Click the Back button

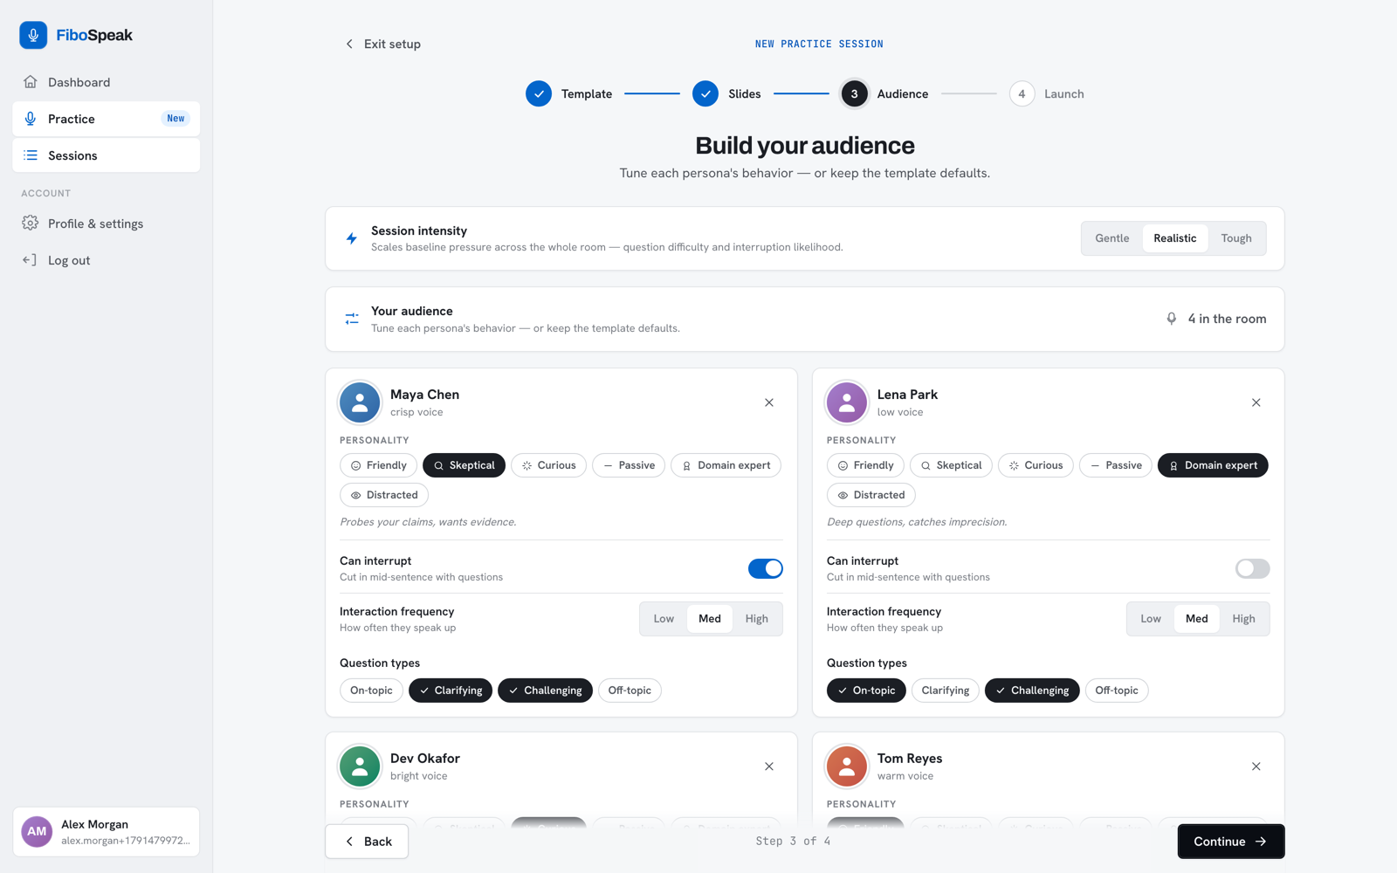[367, 842]
